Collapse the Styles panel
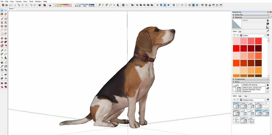 251,82
